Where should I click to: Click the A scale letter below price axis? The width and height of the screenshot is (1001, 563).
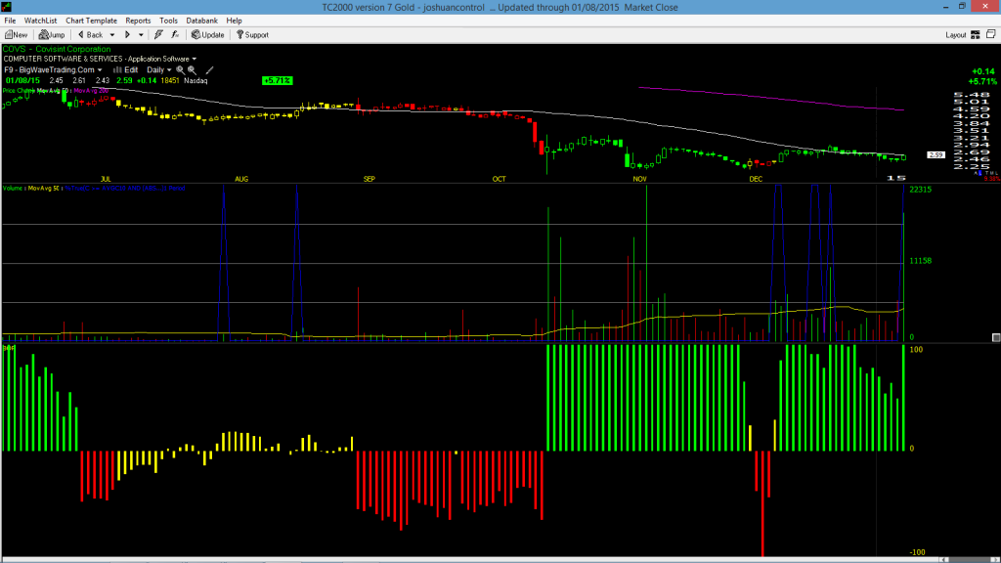(977, 173)
